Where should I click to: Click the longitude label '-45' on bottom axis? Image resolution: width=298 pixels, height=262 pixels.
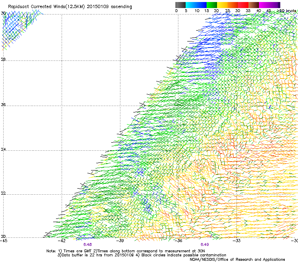click(x=4, y=241)
